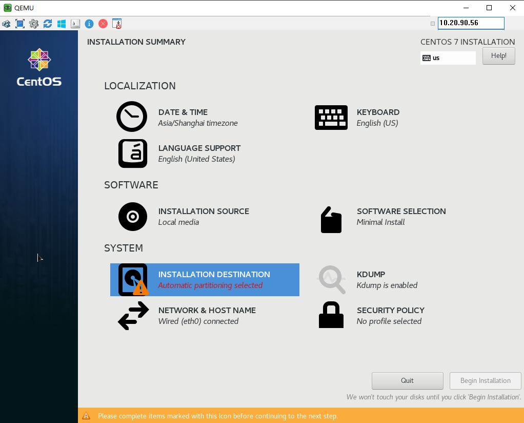Select the INSTALLATION SOURCE label
Image resolution: width=524 pixels, height=423 pixels.
[204, 211]
